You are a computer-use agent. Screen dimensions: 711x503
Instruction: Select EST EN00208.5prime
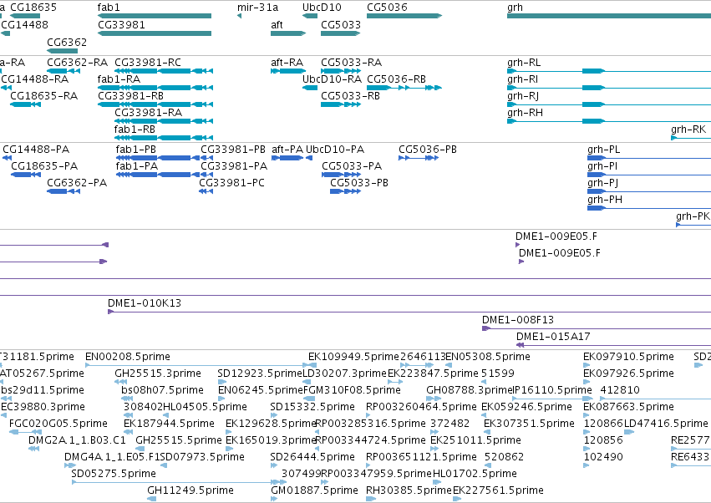[x=198, y=365]
